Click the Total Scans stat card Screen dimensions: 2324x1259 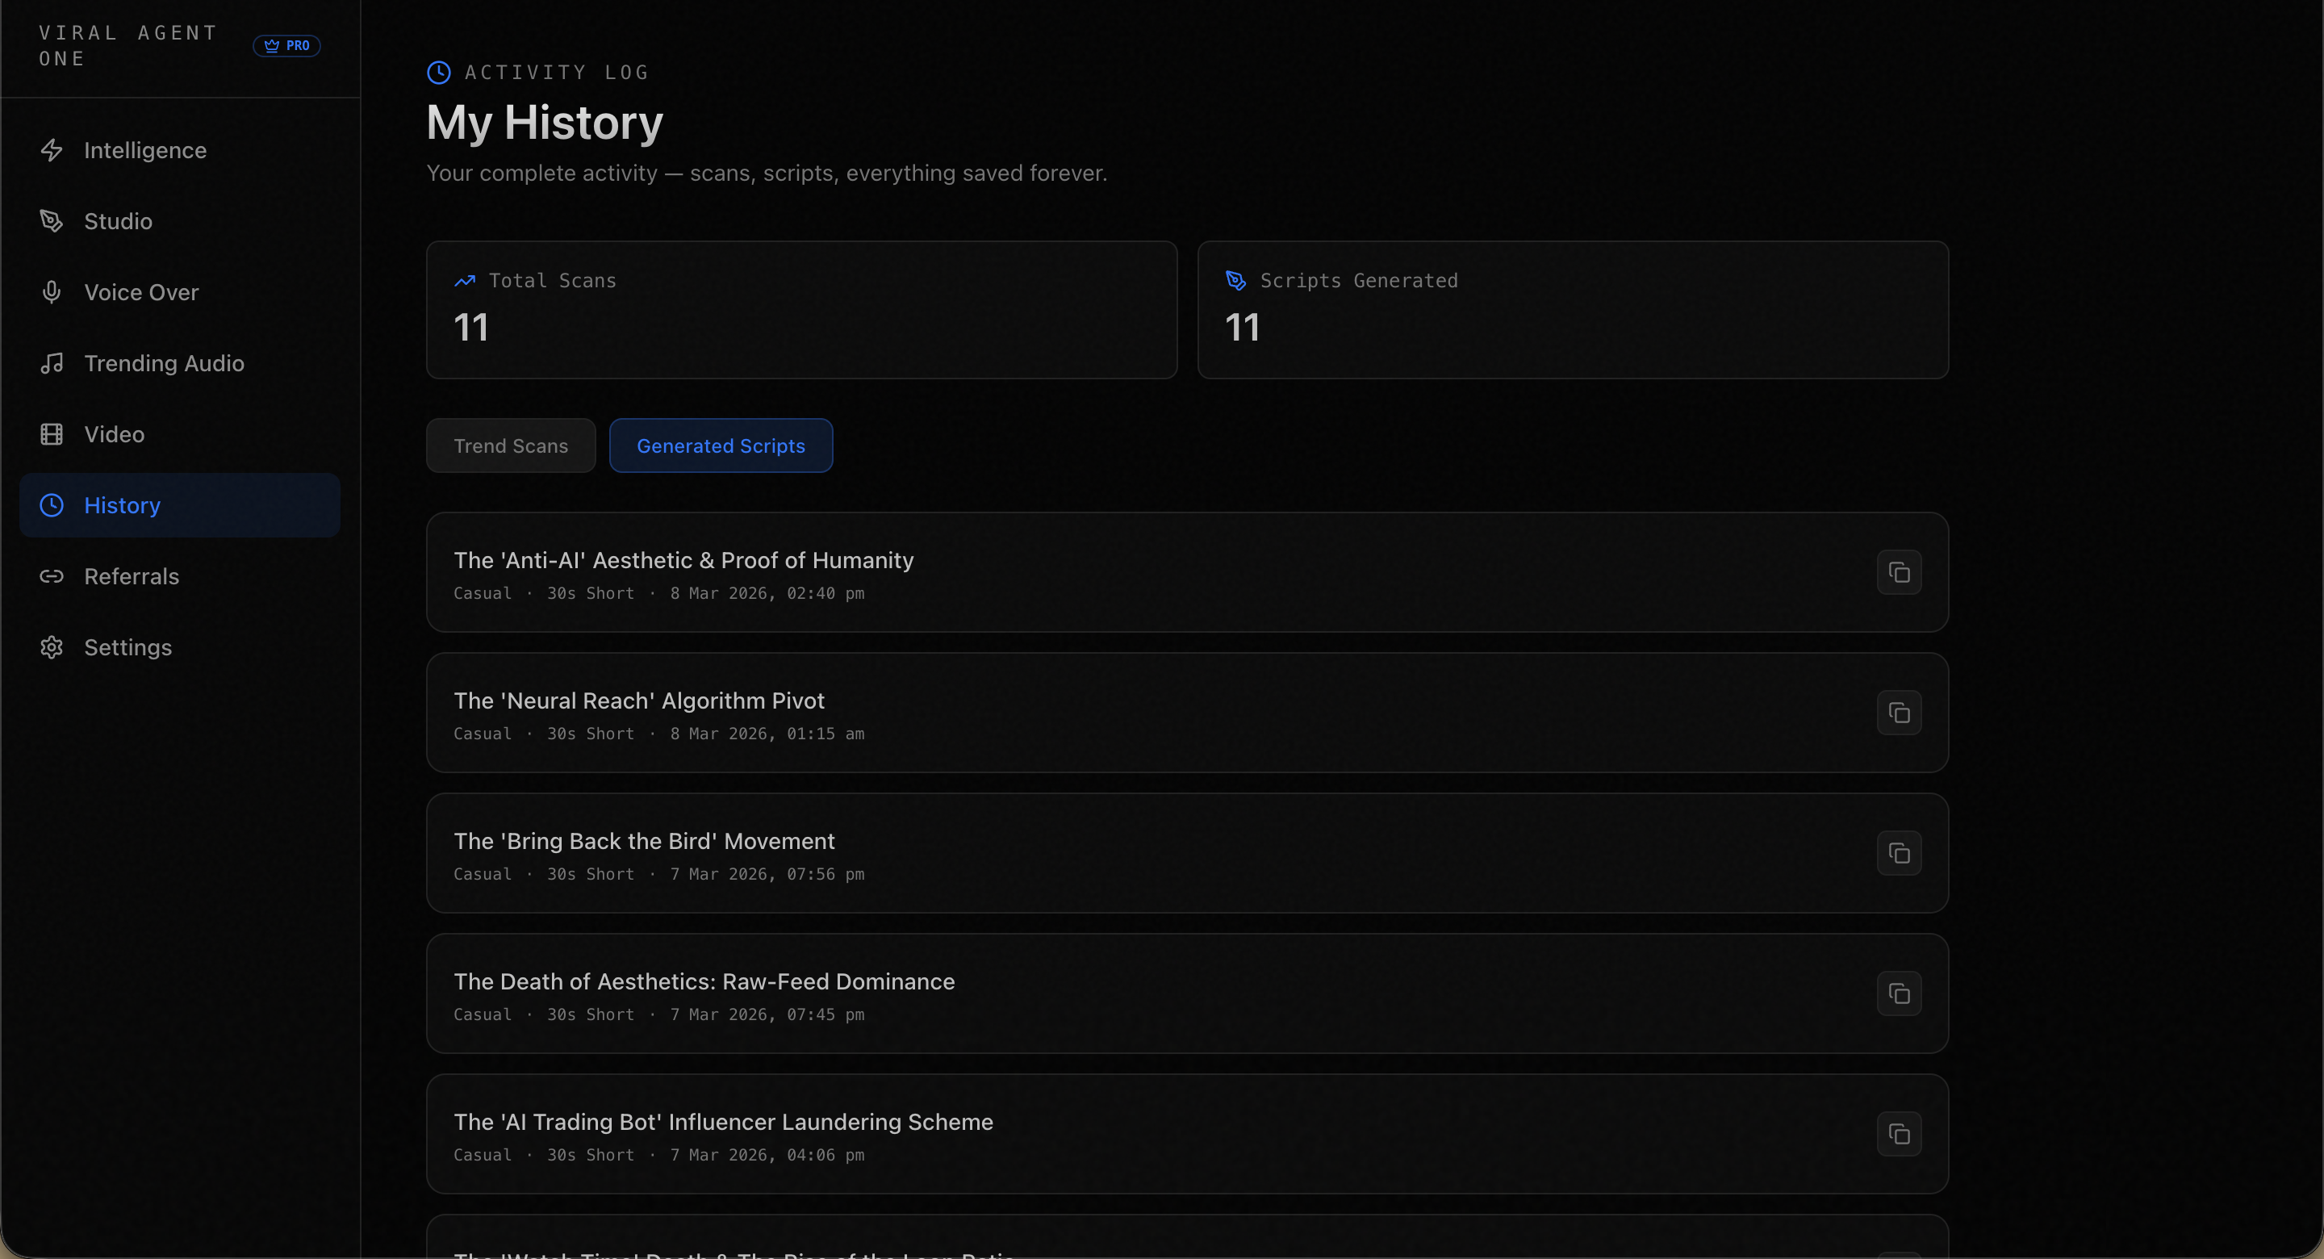tap(802, 310)
